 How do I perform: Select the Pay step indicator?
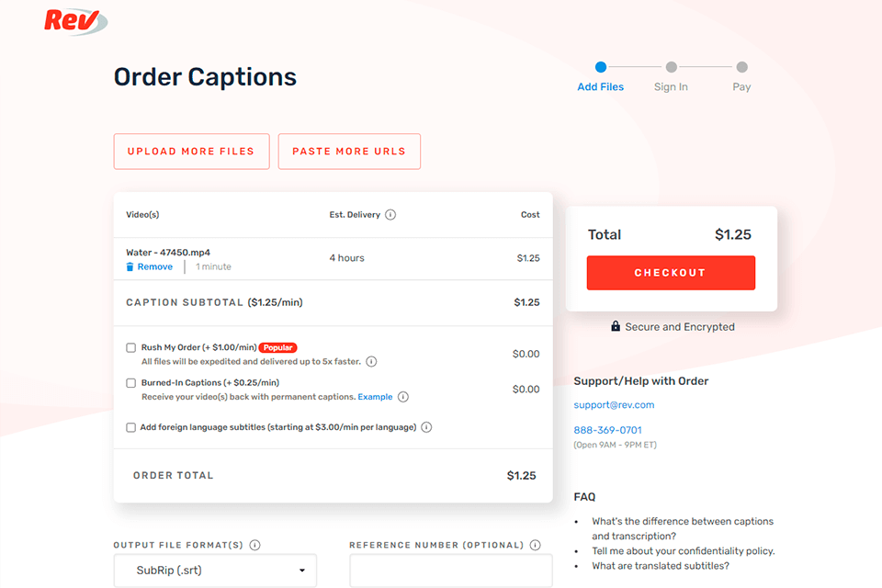point(741,67)
